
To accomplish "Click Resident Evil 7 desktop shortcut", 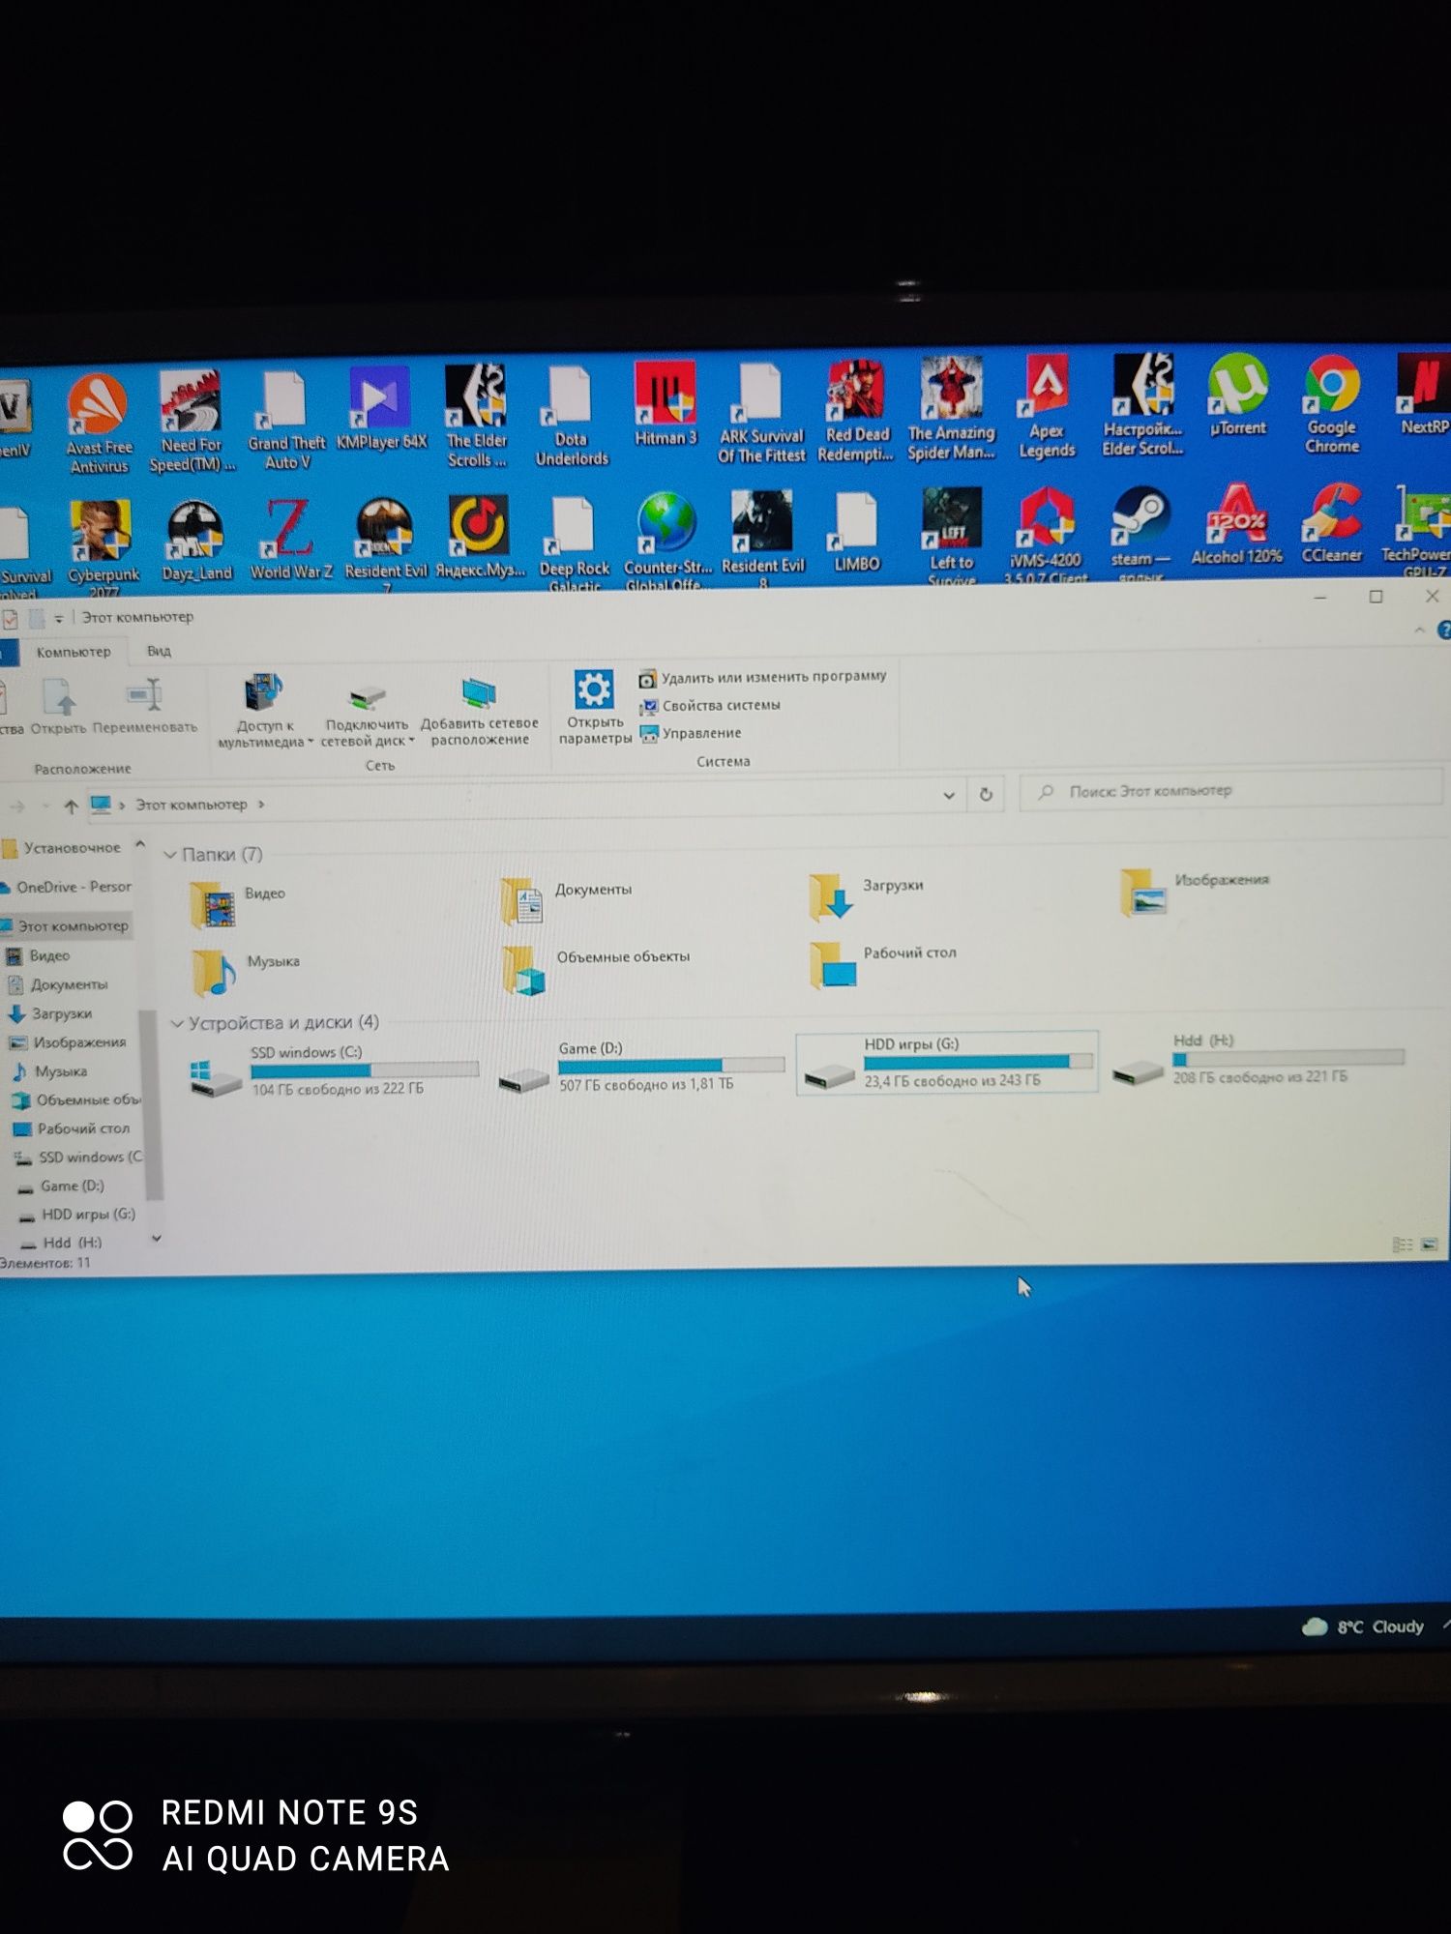I will 385,544.
